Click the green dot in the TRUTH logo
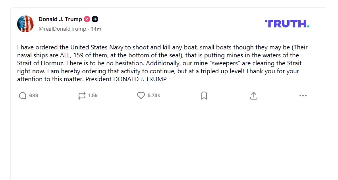Viewport: 338px width, 180px height. tap(308, 26)
